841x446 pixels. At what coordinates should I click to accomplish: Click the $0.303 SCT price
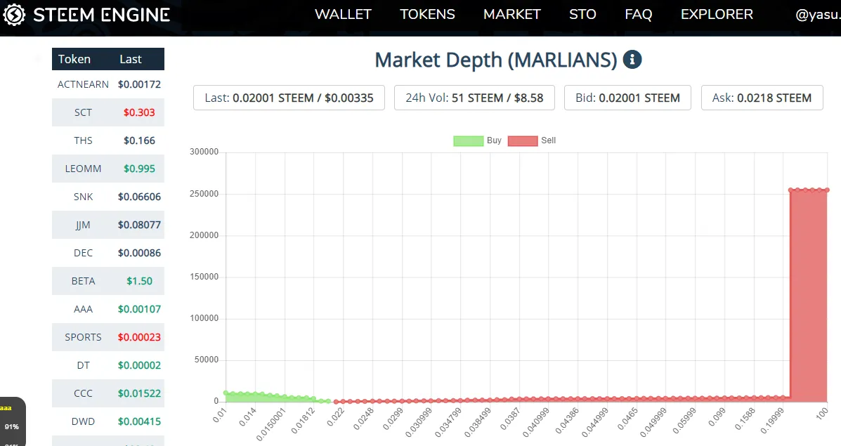point(139,112)
